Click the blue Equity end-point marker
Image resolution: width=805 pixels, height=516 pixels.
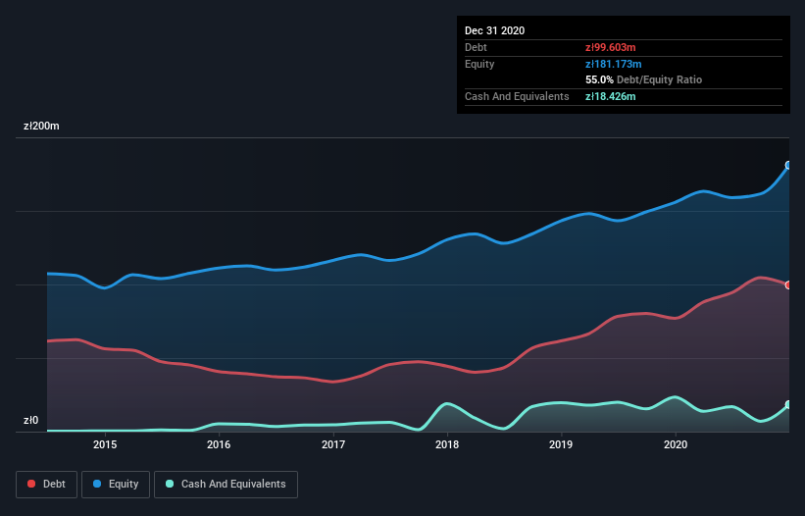pyautogui.click(x=788, y=166)
